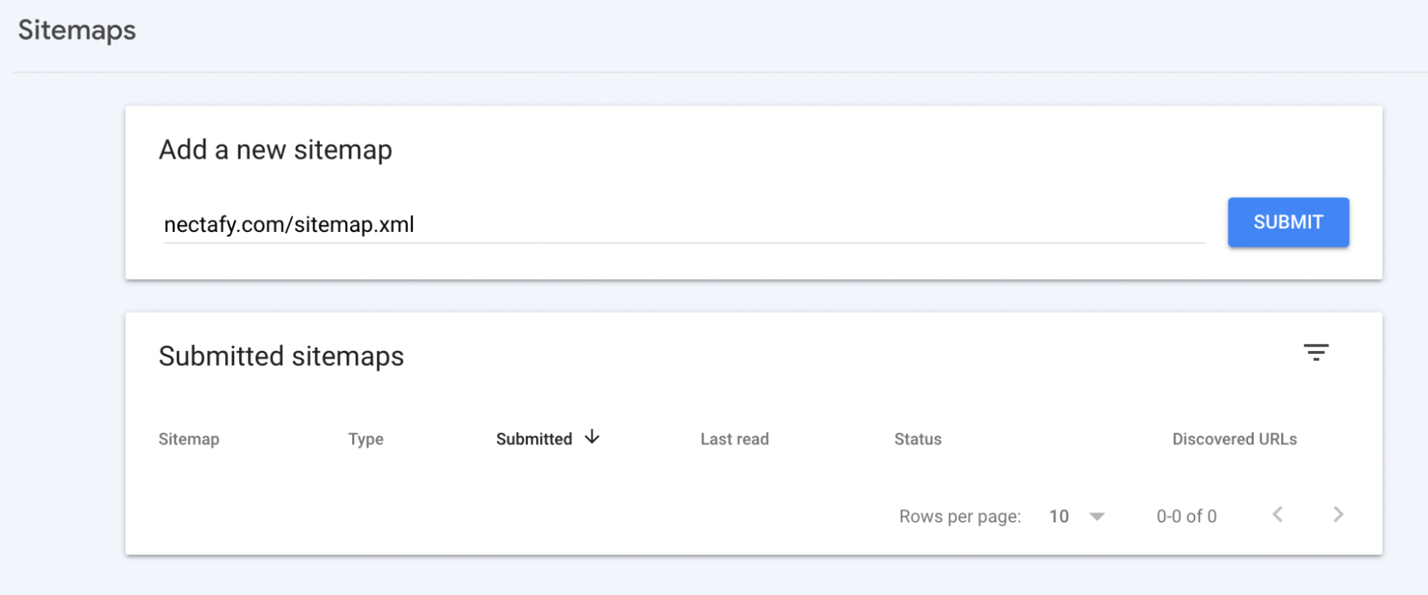Click the Status column header

(917, 439)
